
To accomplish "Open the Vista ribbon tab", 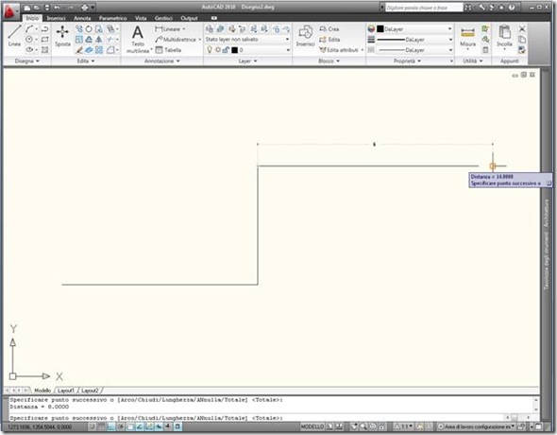I will 141,18.
